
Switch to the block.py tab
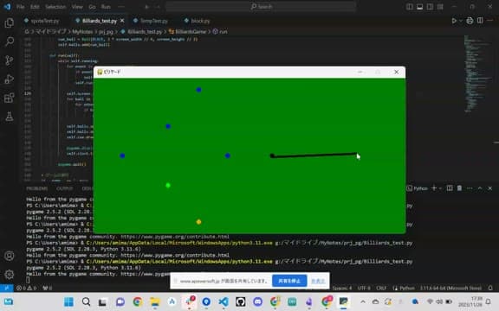[x=198, y=21]
